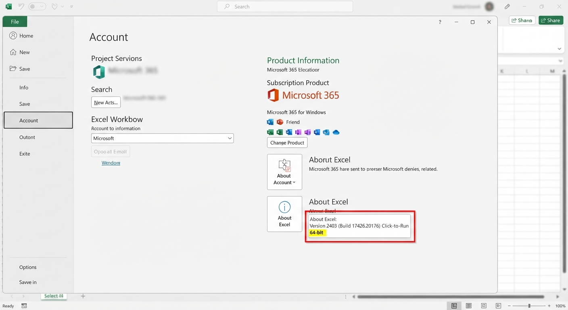Click the vertical scrollbar in the worksheet

[565, 174]
